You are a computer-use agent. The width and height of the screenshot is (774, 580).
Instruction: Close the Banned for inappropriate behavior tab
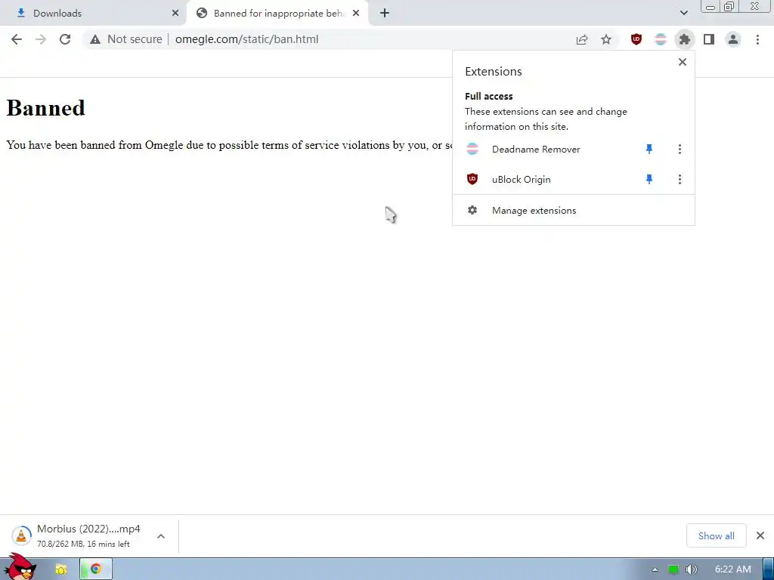click(356, 14)
